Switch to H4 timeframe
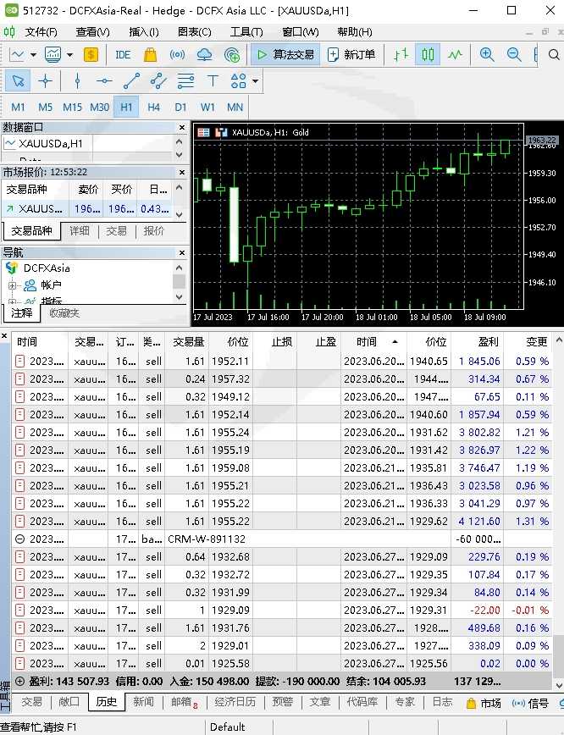 pyautogui.click(x=154, y=108)
